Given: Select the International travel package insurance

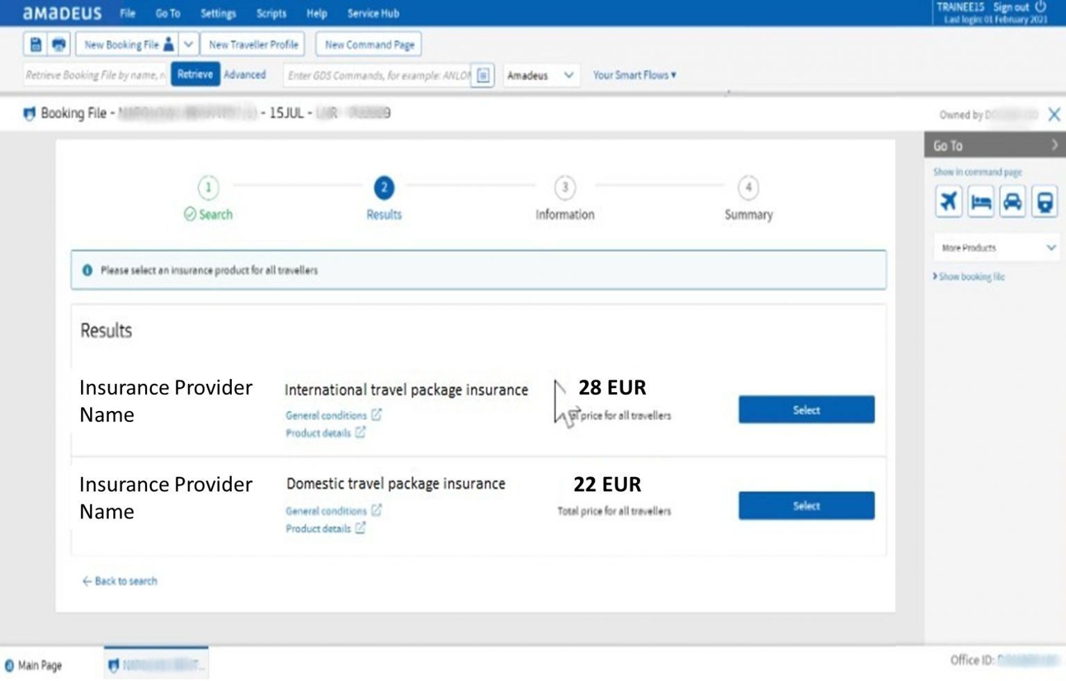Looking at the screenshot, I should click(x=805, y=410).
